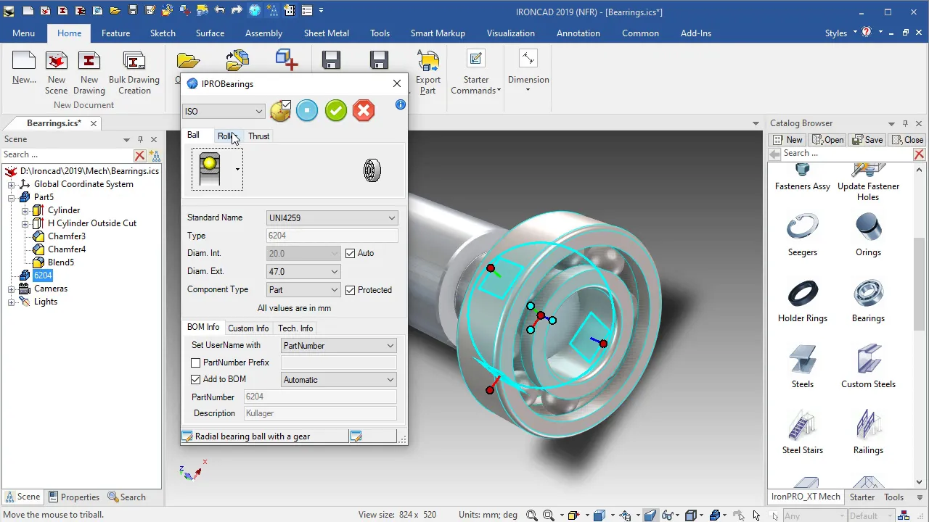Confirm the bearing with the green check

pos(335,110)
